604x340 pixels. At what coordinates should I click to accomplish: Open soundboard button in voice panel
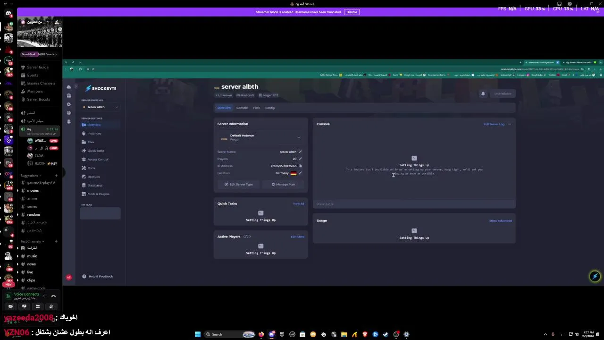pos(51,306)
